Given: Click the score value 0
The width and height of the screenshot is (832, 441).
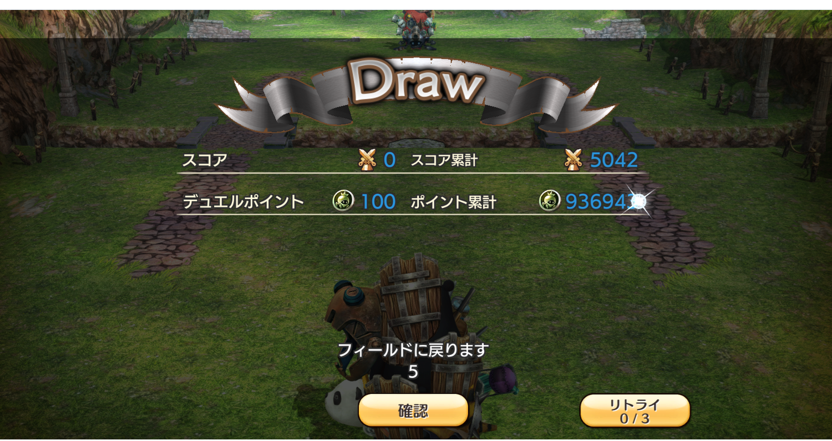Looking at the screenshot, I should tap(390, 160).
